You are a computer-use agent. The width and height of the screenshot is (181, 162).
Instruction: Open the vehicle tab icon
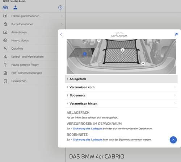[5, 8]
